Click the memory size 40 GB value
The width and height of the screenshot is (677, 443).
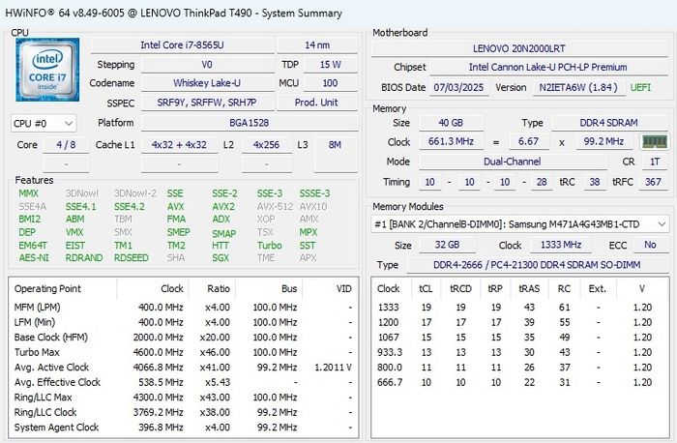(x=451, y=123)
